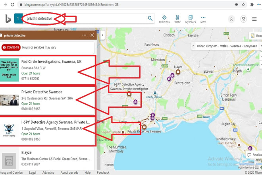Click the eye icon in address bar
The image size is (262, 175).
click(x=236, y=4)
